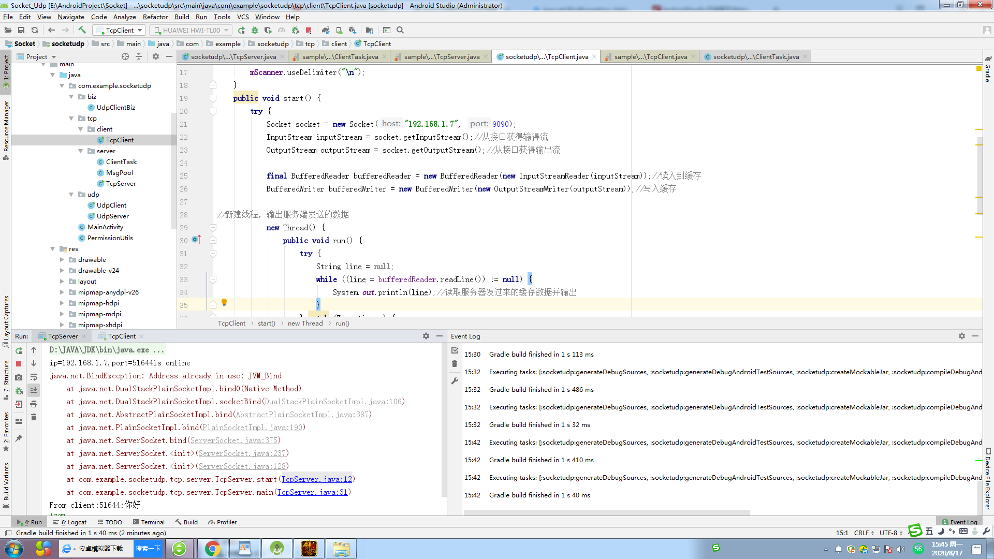Click Project panel settings gear icon
The width and height of the screenshot is (994, 559).
click(x=156, y=56)
